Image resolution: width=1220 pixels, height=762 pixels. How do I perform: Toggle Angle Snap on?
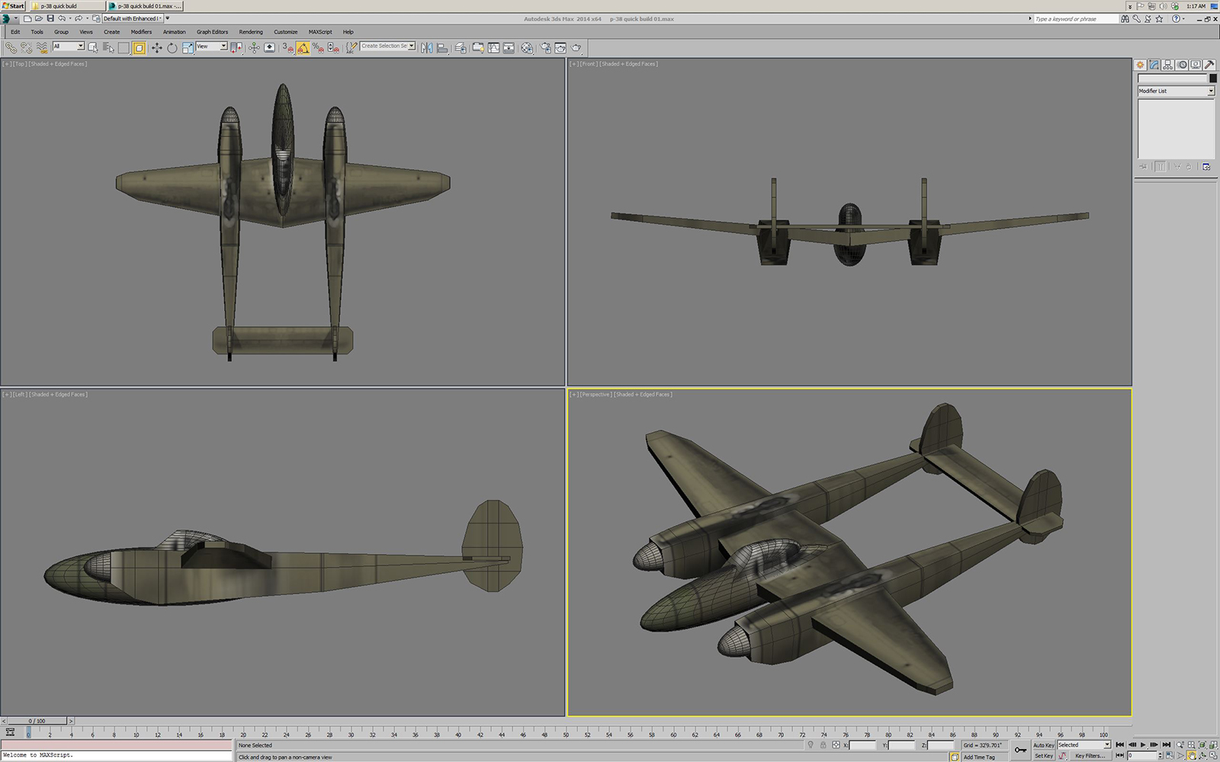(x=302, y=47)
